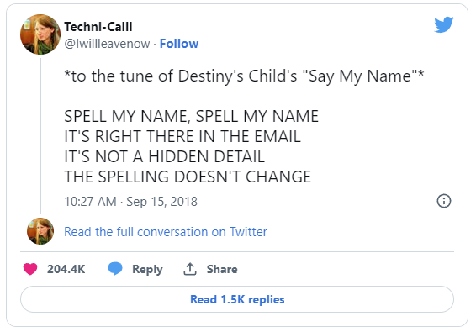Image resolution: width=476 pixels, height=332 pixels.
Task: Open Techni-Calli's large profile avatar
Action: tap(40, 34)
